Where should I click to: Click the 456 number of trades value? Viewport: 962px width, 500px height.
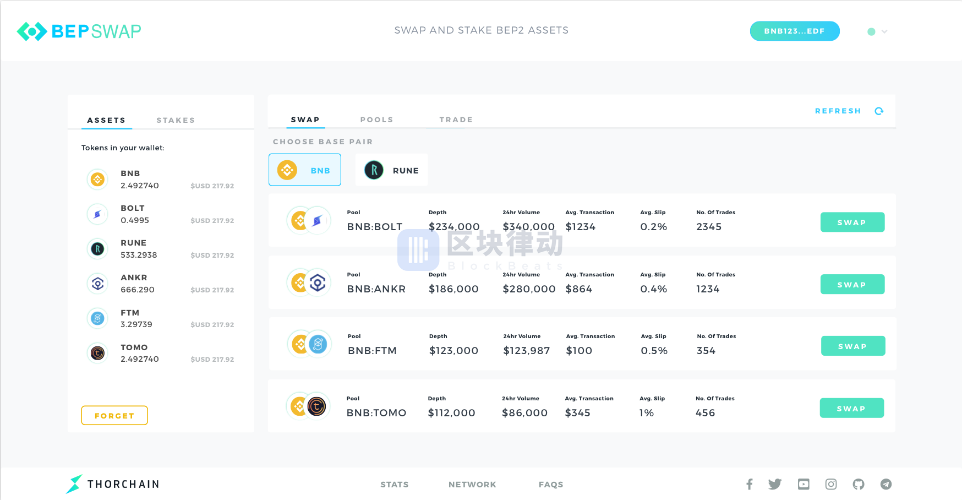click(x=706, y=413)
